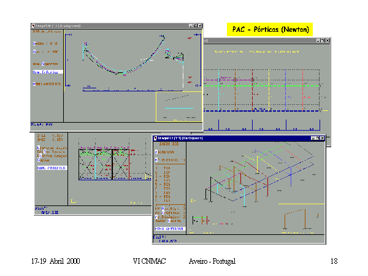The width and height of the screenshot is (368, 276).
Task: Click the yellow-bordered inset preview in arch window
Action: tap(178, 107)
